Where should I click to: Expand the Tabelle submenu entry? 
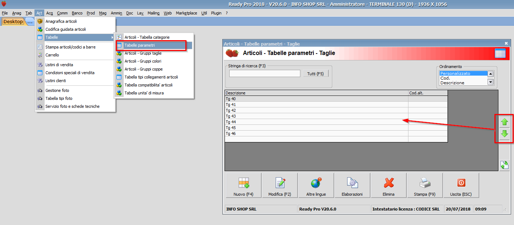[x=75, y=37]
